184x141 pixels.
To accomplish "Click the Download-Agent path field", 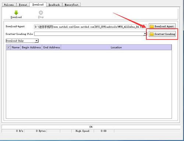I will (x=91, y=27).
